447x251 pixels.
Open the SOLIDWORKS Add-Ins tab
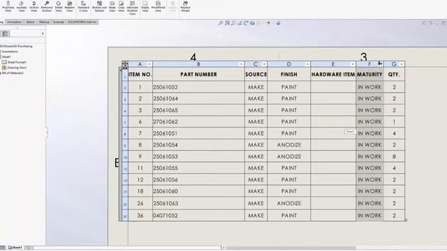(x=82, y=22)
